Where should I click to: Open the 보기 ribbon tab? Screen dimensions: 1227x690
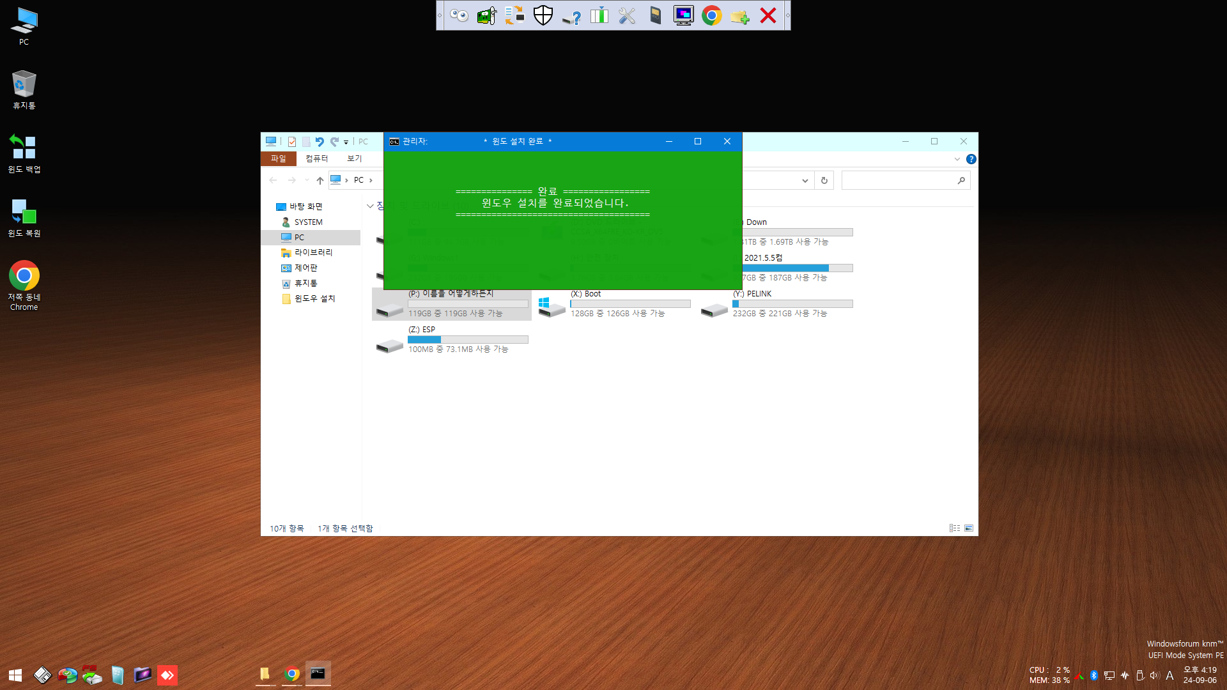pos(354,158)
